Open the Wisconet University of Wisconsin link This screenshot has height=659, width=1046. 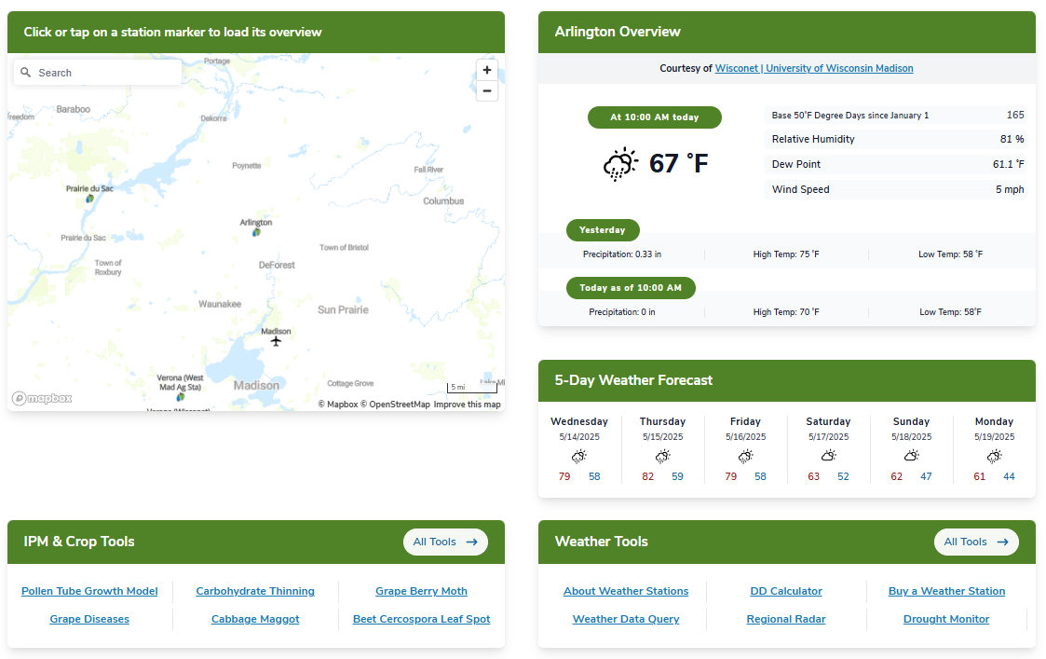pyautogui.click(x=813, y=68)
